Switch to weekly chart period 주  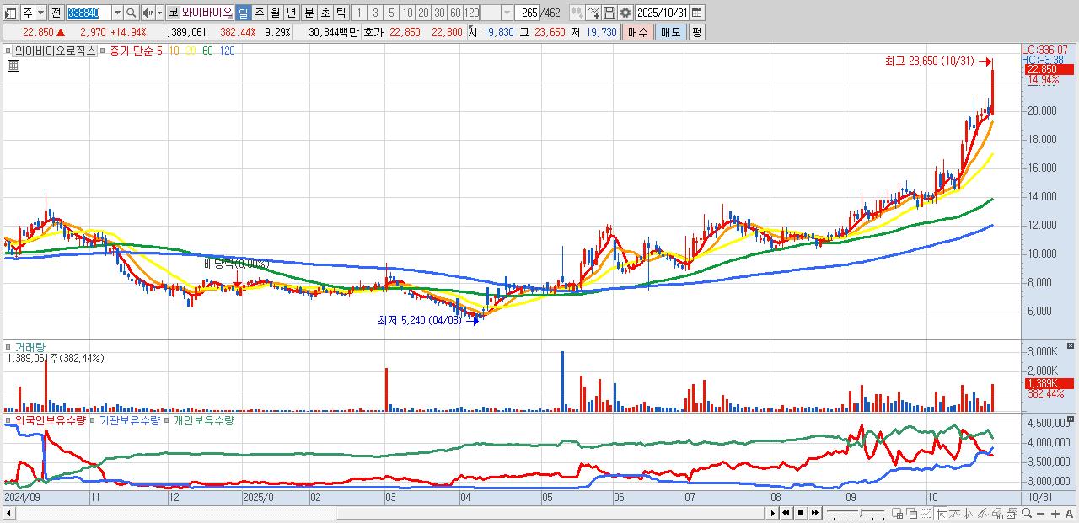point(259,13)
